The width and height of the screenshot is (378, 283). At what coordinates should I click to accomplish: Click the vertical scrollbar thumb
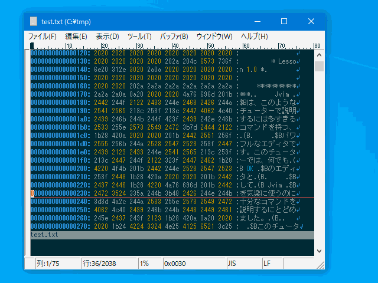[319, 66]
